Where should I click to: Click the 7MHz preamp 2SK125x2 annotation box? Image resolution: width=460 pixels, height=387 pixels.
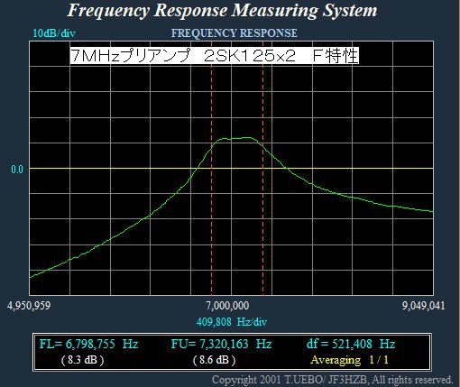215,55
